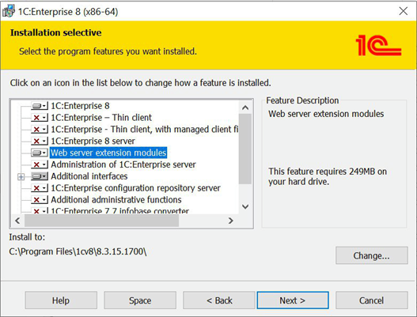Click the Space button
The height and width of the screenshot is (317, 417).
140,300
